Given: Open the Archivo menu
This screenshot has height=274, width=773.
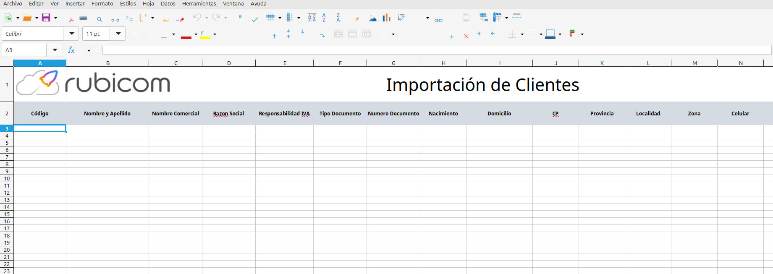Looking at the screenshot, I should pyautogui.click(x=13, y=3).
